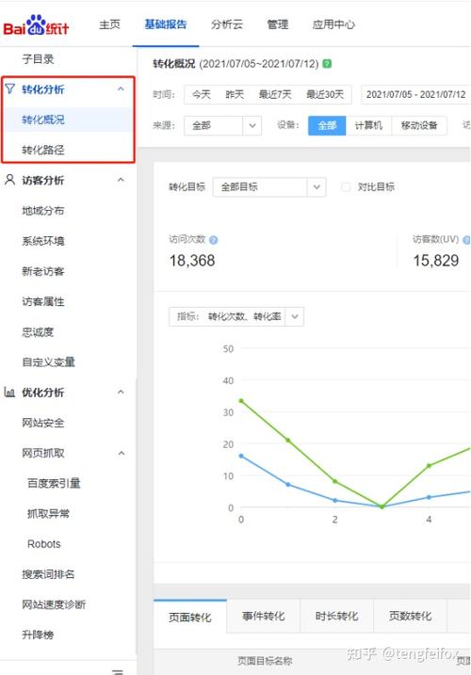This screenshot has width=471, height=675.
Task: Open the 2021/07/05 - 2021/07/12 date range field
Action: click(415, 94)
